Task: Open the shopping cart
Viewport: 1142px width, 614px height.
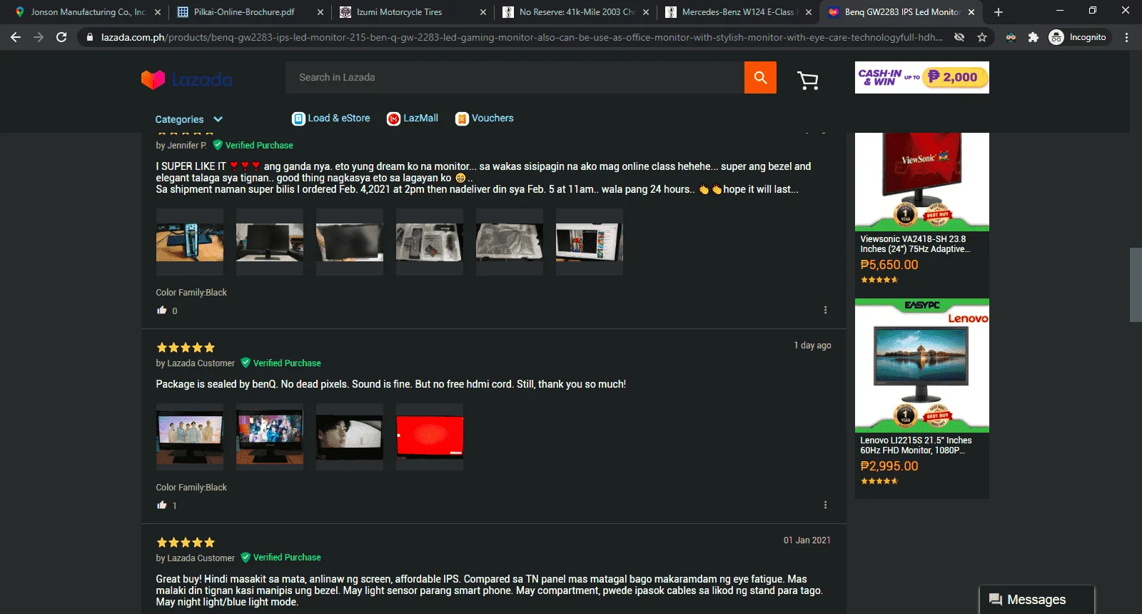Action: pos(808,80)
